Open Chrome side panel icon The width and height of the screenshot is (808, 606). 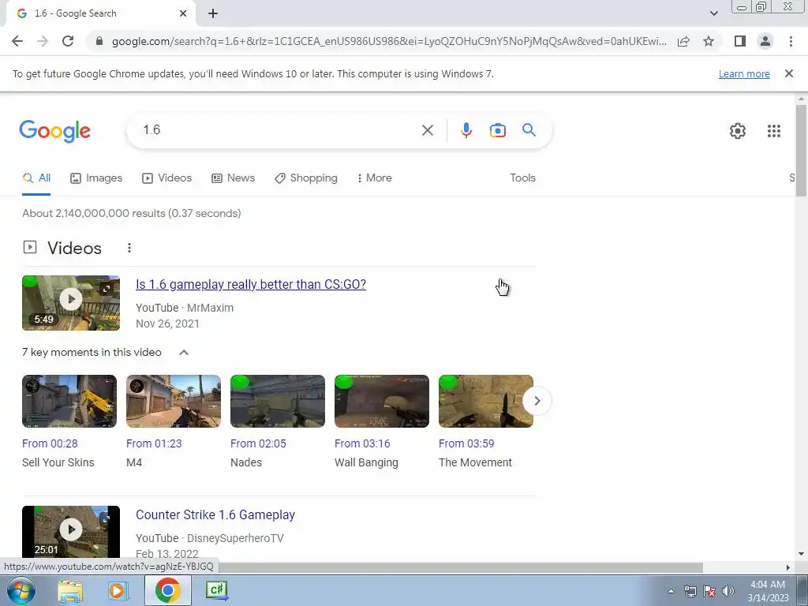[740, 41]
